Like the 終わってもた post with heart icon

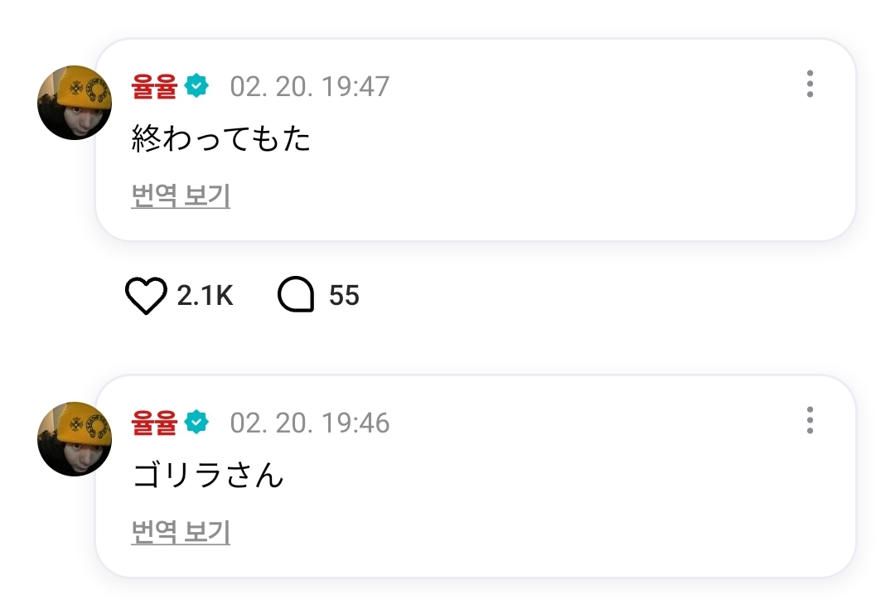(x=146, y=296)
